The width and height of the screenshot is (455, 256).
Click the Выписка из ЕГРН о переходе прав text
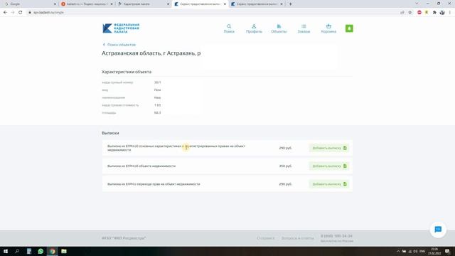click(x=154, y=184)
